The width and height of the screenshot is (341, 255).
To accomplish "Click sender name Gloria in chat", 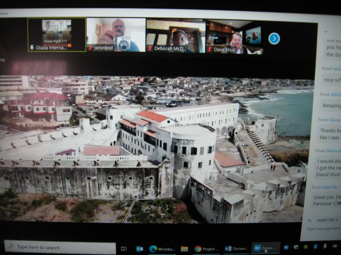I will [334, 120].
